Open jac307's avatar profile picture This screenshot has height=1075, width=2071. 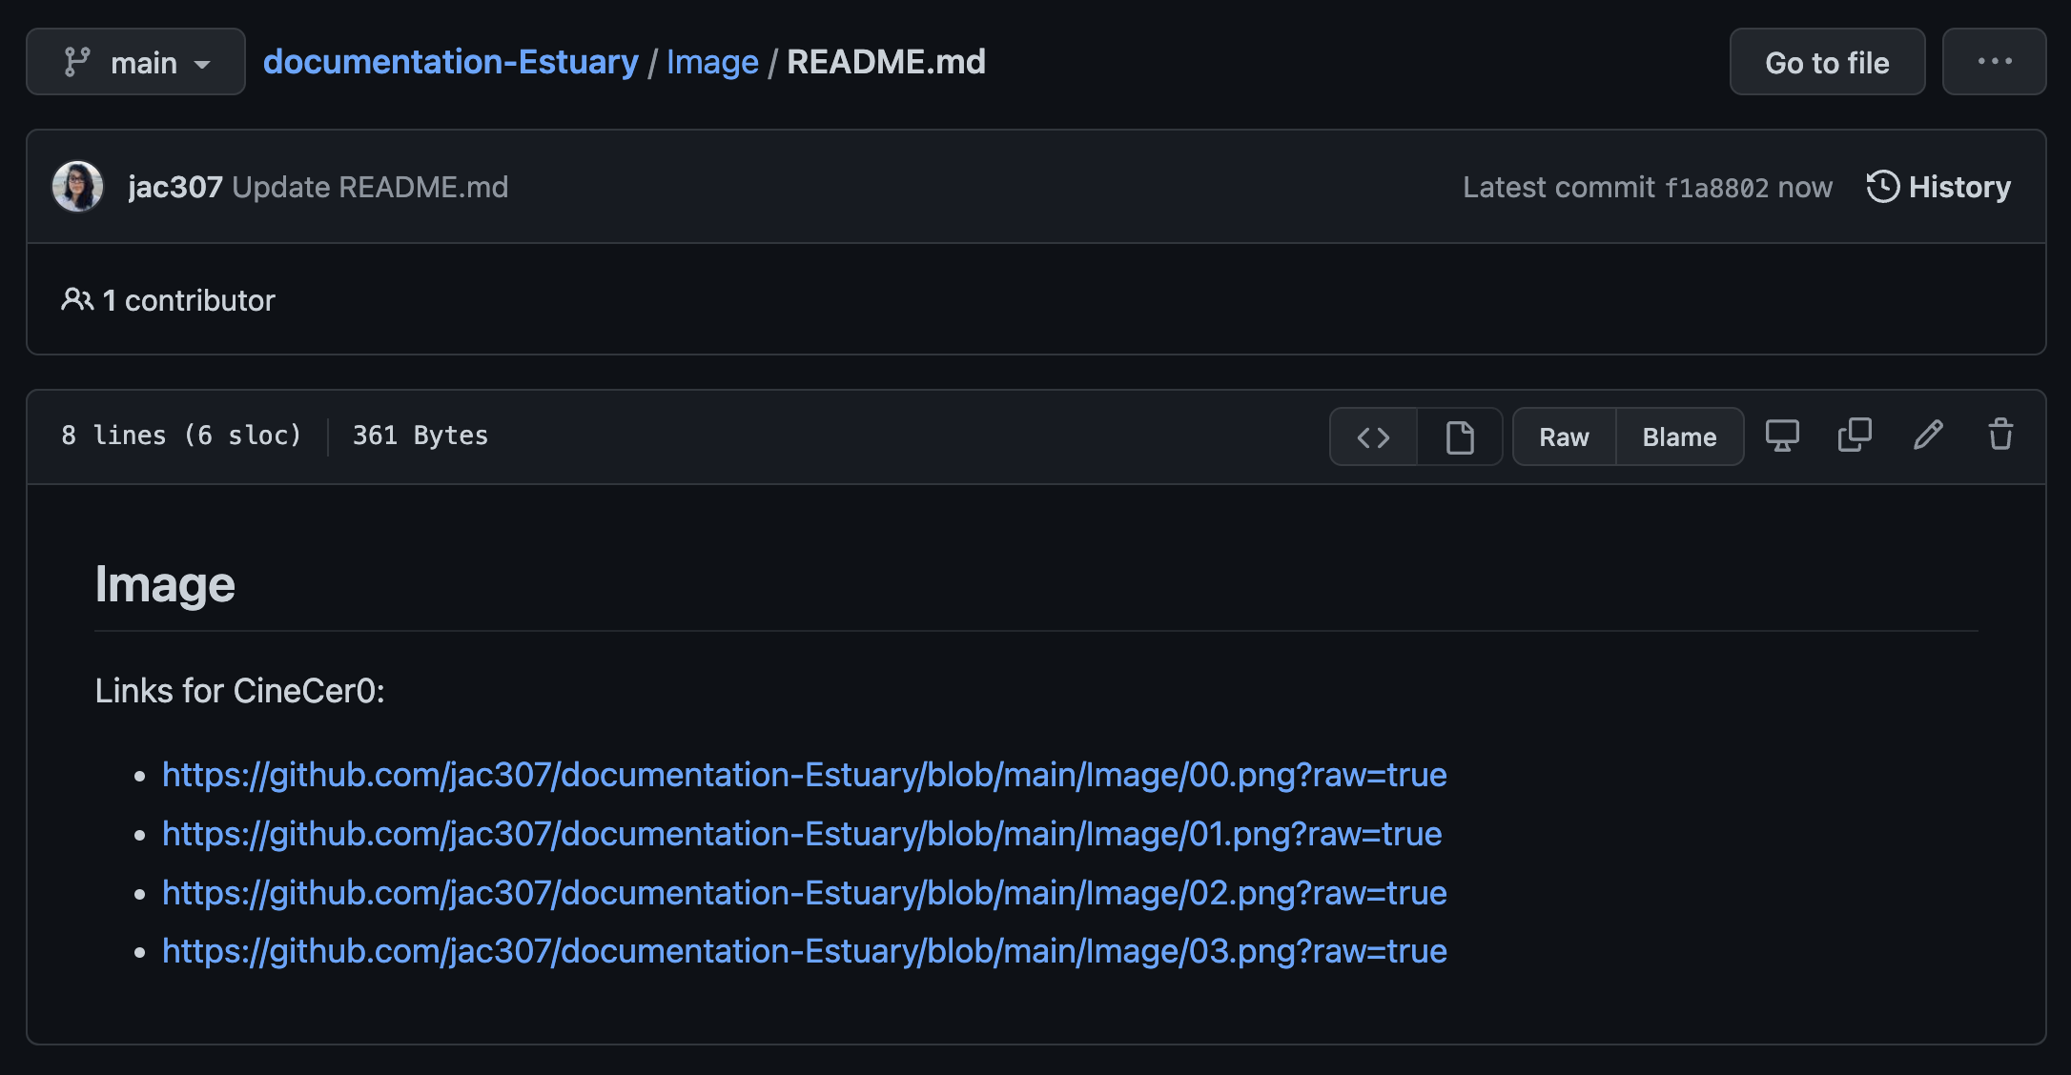coord(77,187)
